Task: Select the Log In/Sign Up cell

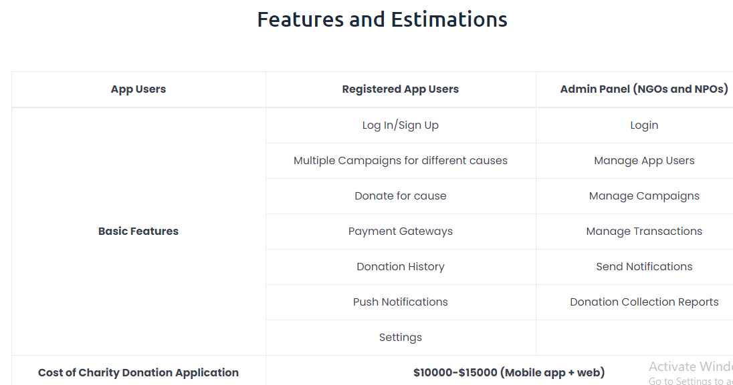Action: [x=401, y=125]
